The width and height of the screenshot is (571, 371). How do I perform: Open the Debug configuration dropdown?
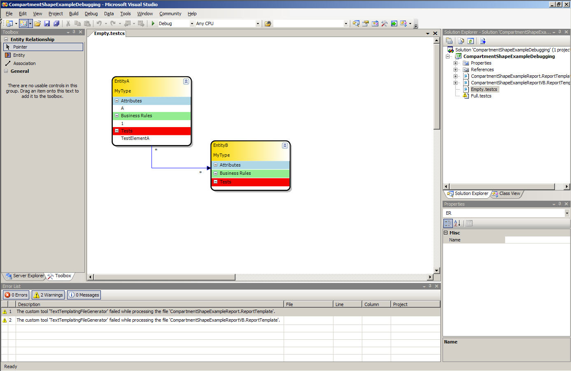click(192, 24)
